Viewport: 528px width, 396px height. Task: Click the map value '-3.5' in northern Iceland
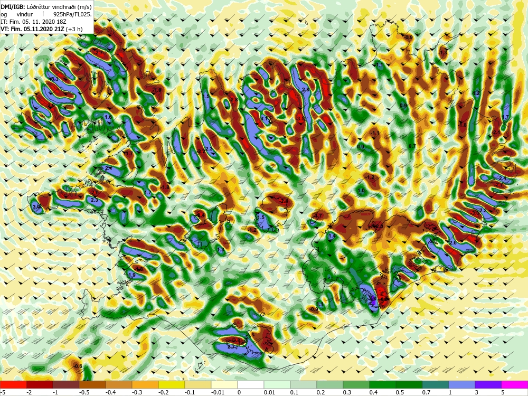coord(300,119)
